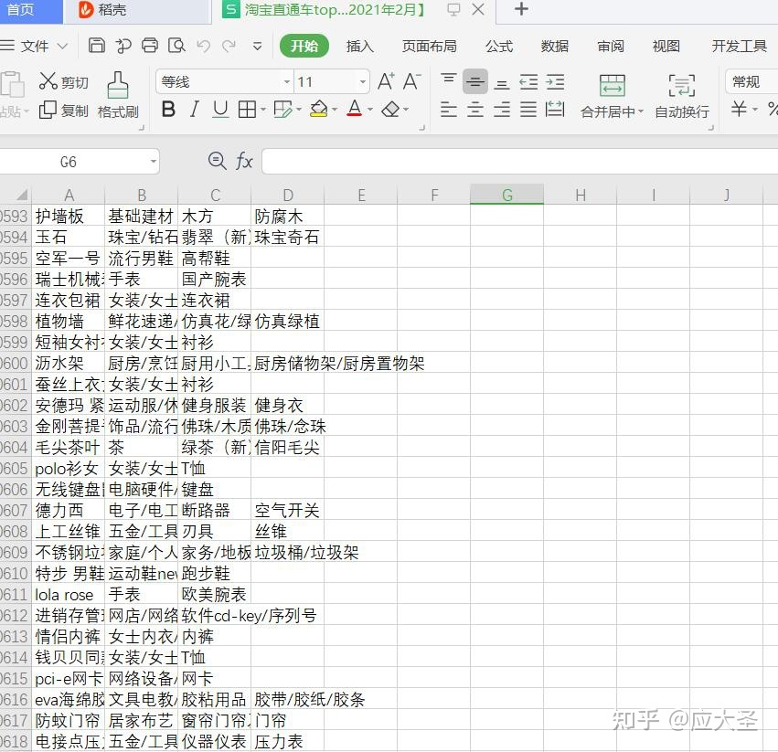The width and height of the screenshot is (778, 752).
Task: Align text left horizontally
Action: 449,109
